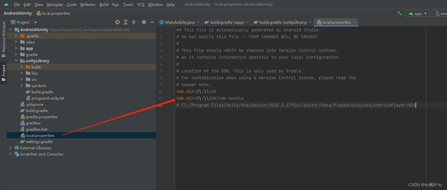Expand the gradle folder arrow
This screenshot has width=447, height=190.
(16, 54)
